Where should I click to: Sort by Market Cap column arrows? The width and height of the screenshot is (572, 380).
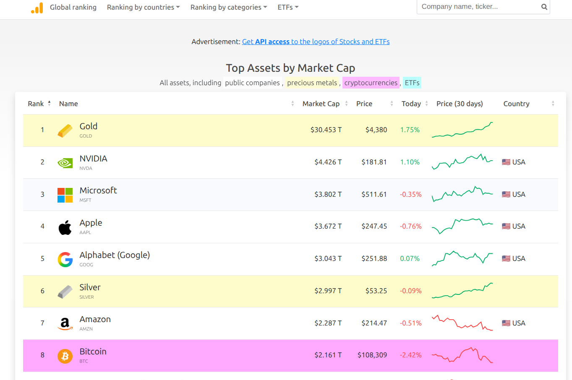[346, 104]
